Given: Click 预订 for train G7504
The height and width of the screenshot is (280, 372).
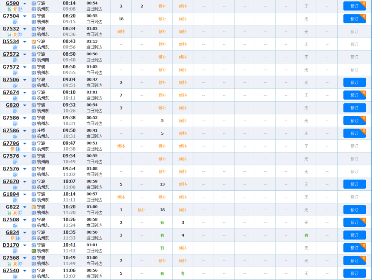Looking at the screenshot, I should (354, 19).
